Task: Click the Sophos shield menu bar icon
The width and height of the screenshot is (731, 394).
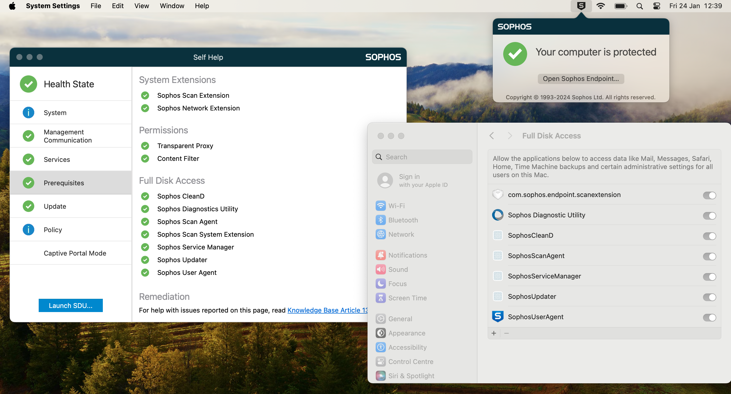Action: (581, 6)
